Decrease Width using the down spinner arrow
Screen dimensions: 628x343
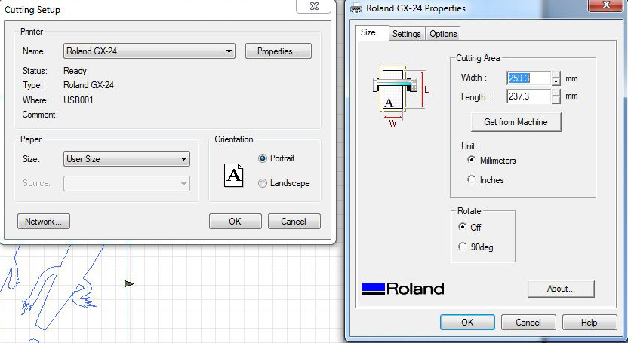pos(556,82)
